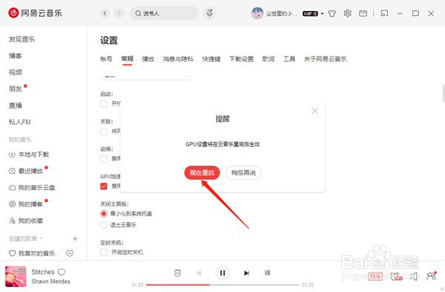Open the skin theme shirt icon
Viewport: 445px width, 292px height.
332,13
